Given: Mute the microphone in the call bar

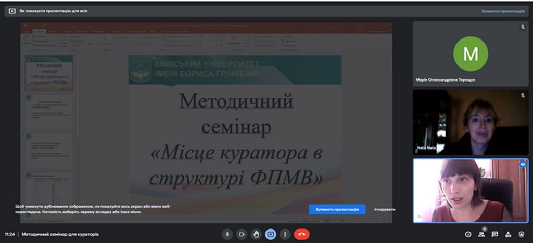Looking at the screenshot, I should click(227, 234).
